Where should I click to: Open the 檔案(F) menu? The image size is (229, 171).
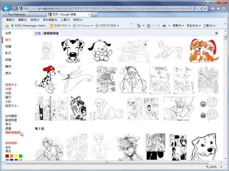click(10, 20)
